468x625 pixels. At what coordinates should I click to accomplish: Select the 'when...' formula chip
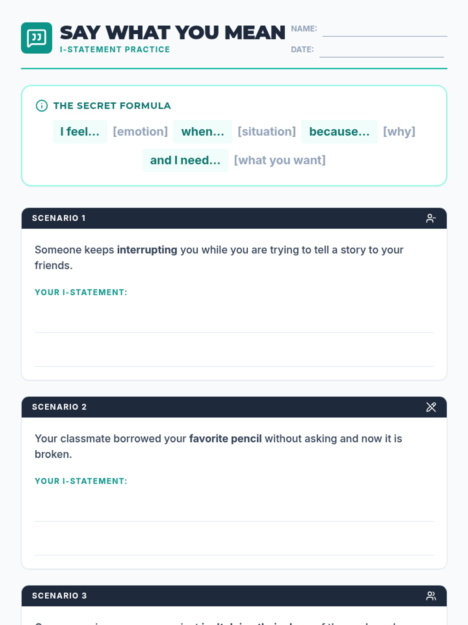coord(203,132)
